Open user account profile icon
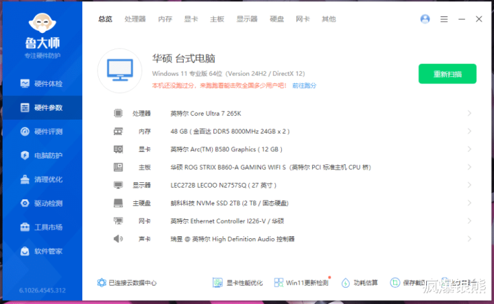The width and height of the screenshot is (494, 304). pyautogui.click(x=425, y=19)
